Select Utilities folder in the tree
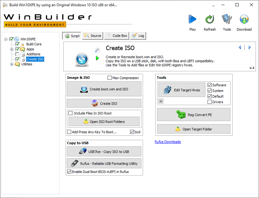Image resolution: width=259 pixels, height=198 pixels. (27, 64)
